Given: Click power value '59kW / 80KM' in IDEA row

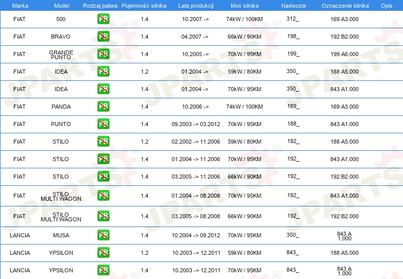Looking at the screenshot, I should pyautogui.click(x=244, y=72).
